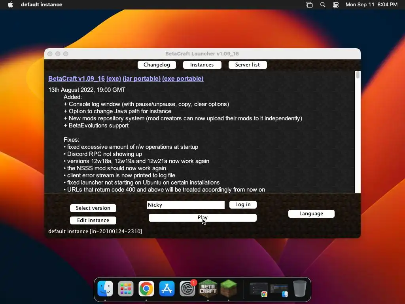Focus the username field containing Nicky
The image size is (405, 304).
[186, 205]
